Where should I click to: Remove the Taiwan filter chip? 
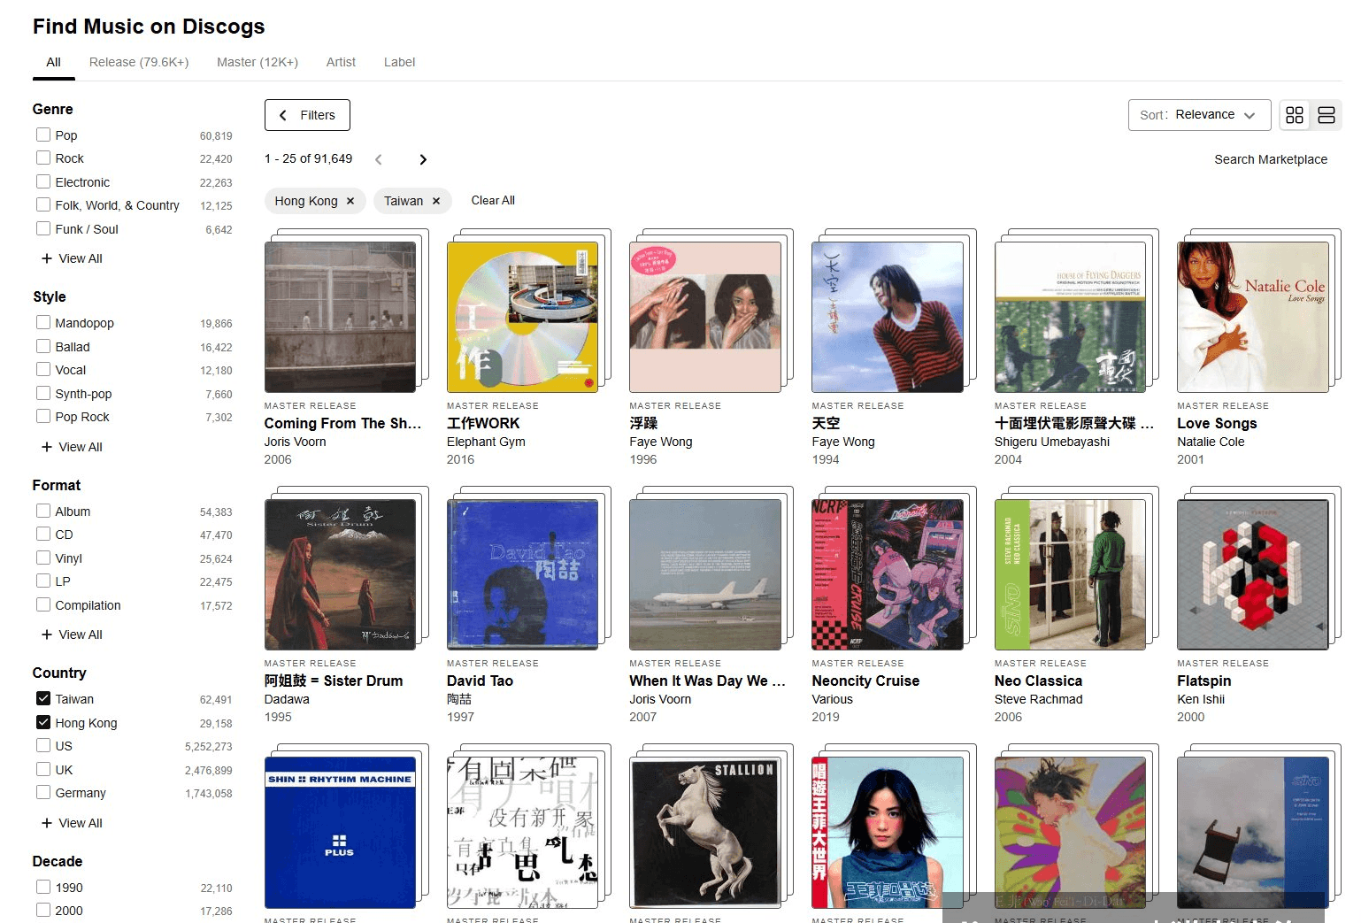436,201
